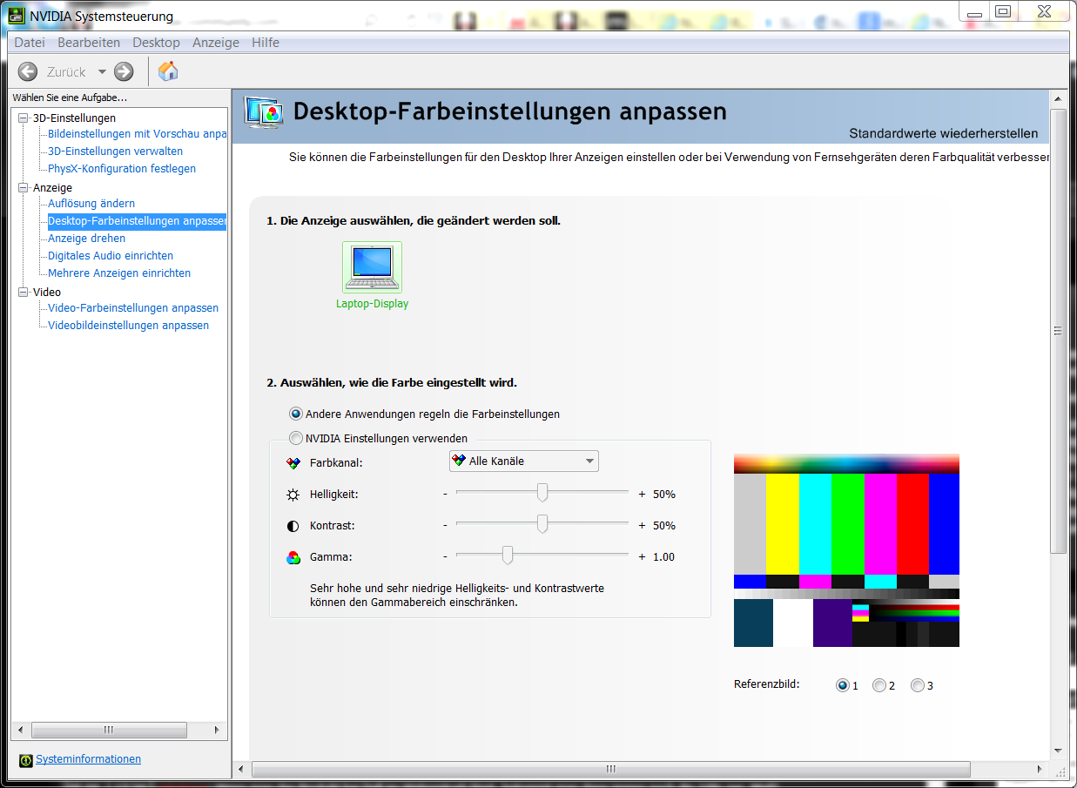Click the color bars reference image

846,550
